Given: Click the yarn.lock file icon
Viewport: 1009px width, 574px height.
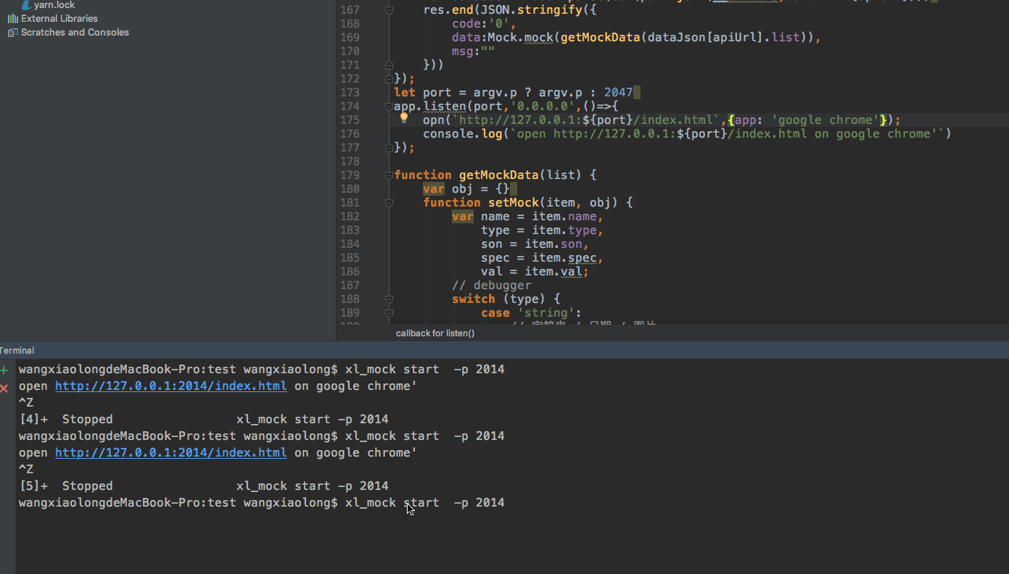Looking at the screenshot, I should [27, 5].
